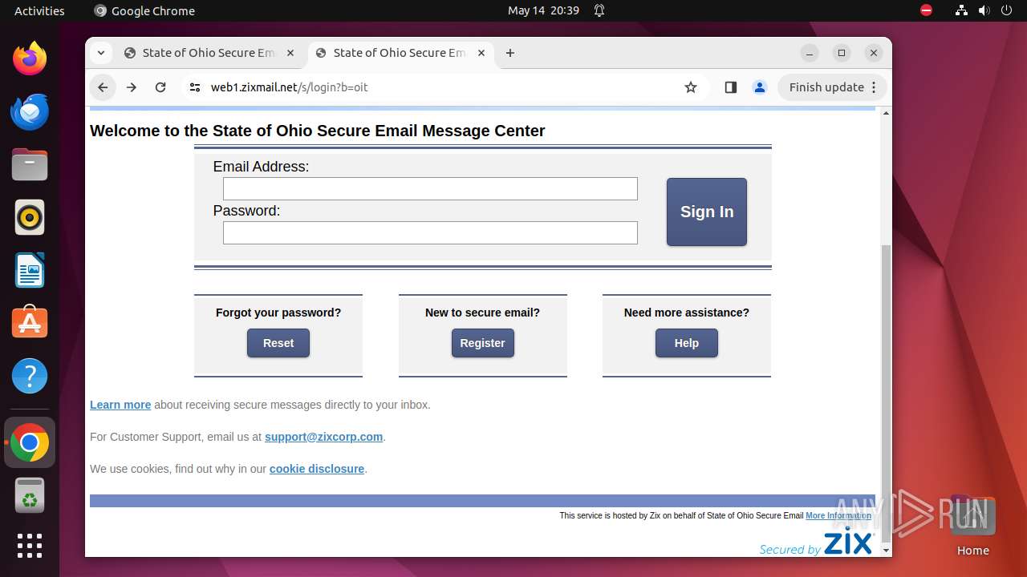Close the first State of Ohio tab
This screenshot has height=577, width=1027.
(x=290, y=53)
